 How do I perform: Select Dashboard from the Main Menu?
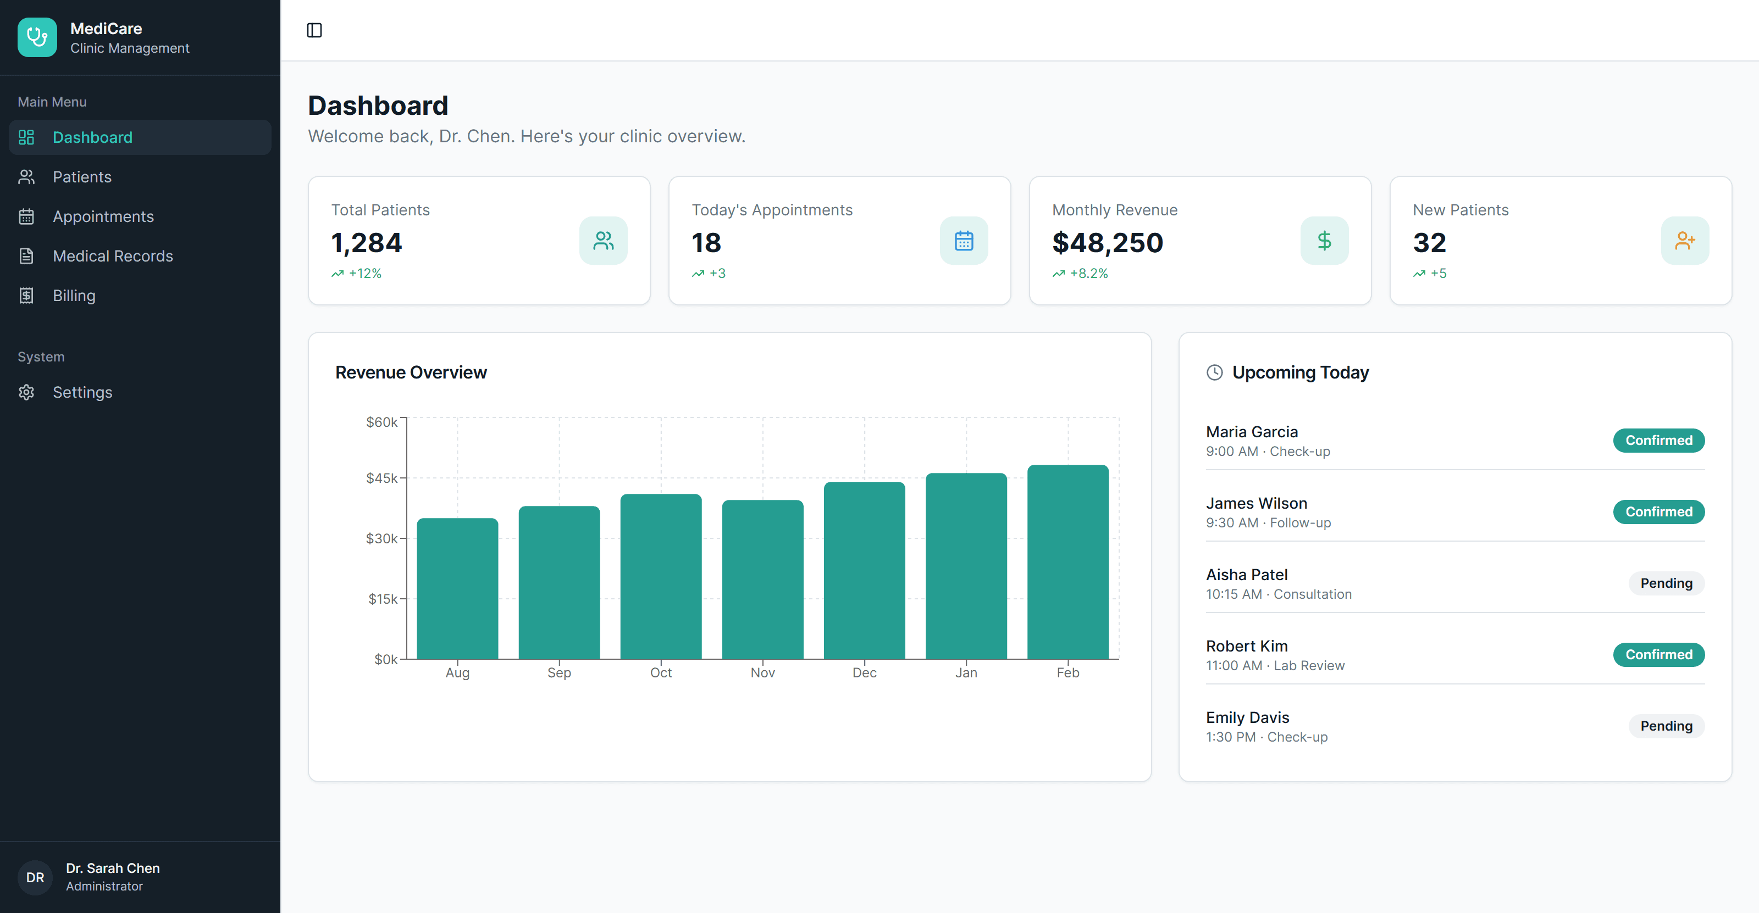(92, 137)
